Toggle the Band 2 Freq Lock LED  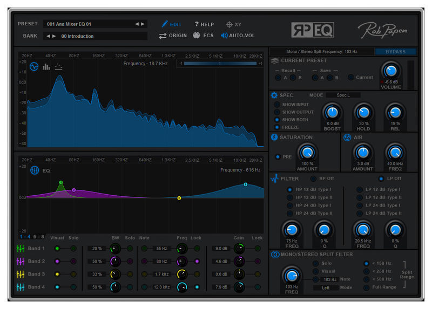coord(197,262)
